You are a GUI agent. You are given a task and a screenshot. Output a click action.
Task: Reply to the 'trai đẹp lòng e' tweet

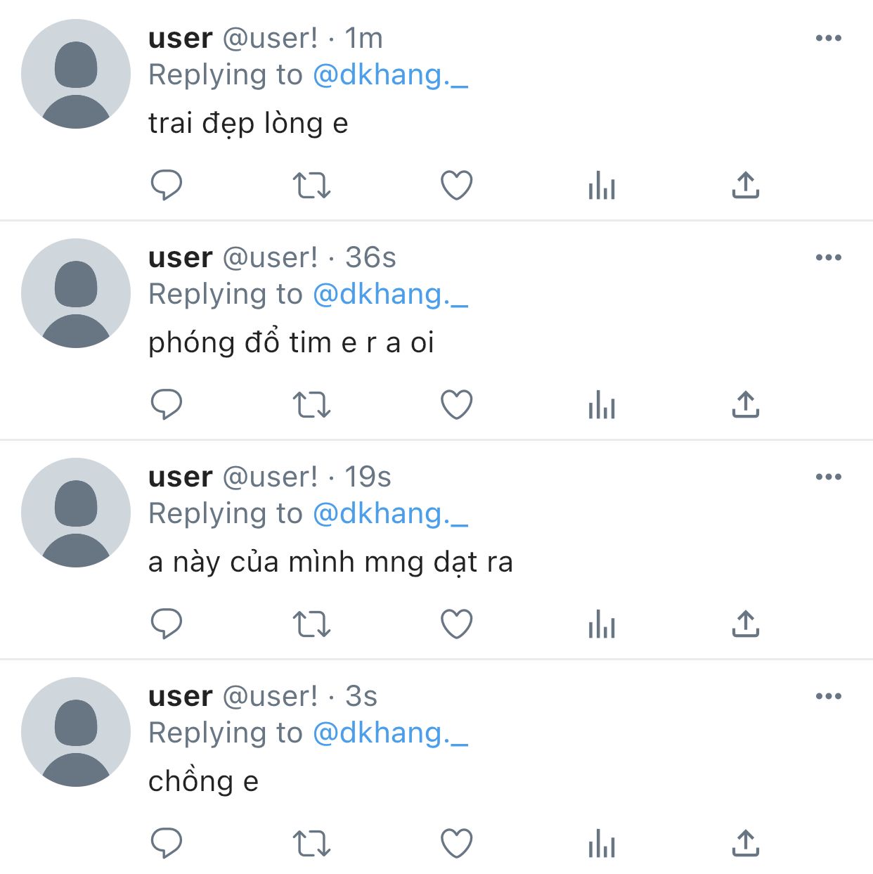(167, 186)
